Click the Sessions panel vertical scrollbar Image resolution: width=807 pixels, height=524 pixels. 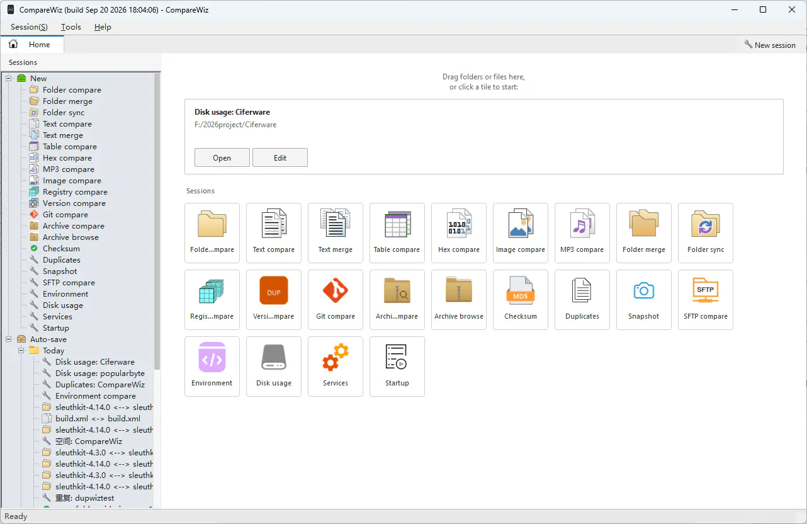[x=157, y=220]
